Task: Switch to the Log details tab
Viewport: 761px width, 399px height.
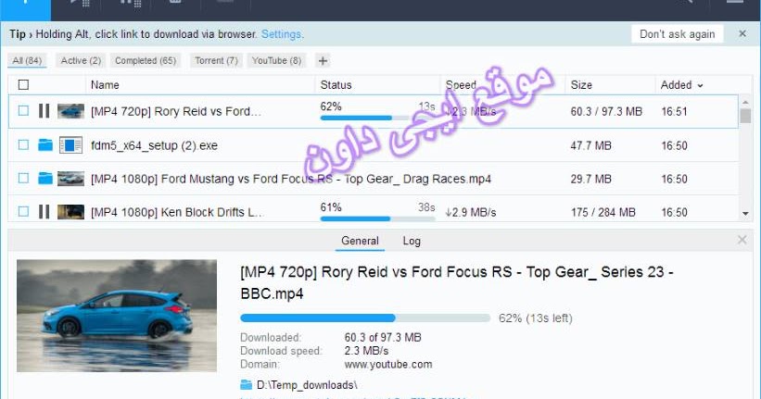Action: pyautogui.click(x=412, y=241)
